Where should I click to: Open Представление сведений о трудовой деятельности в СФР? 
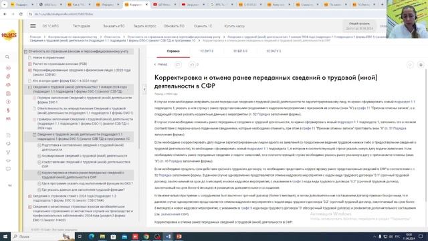[x=86, y=164]
